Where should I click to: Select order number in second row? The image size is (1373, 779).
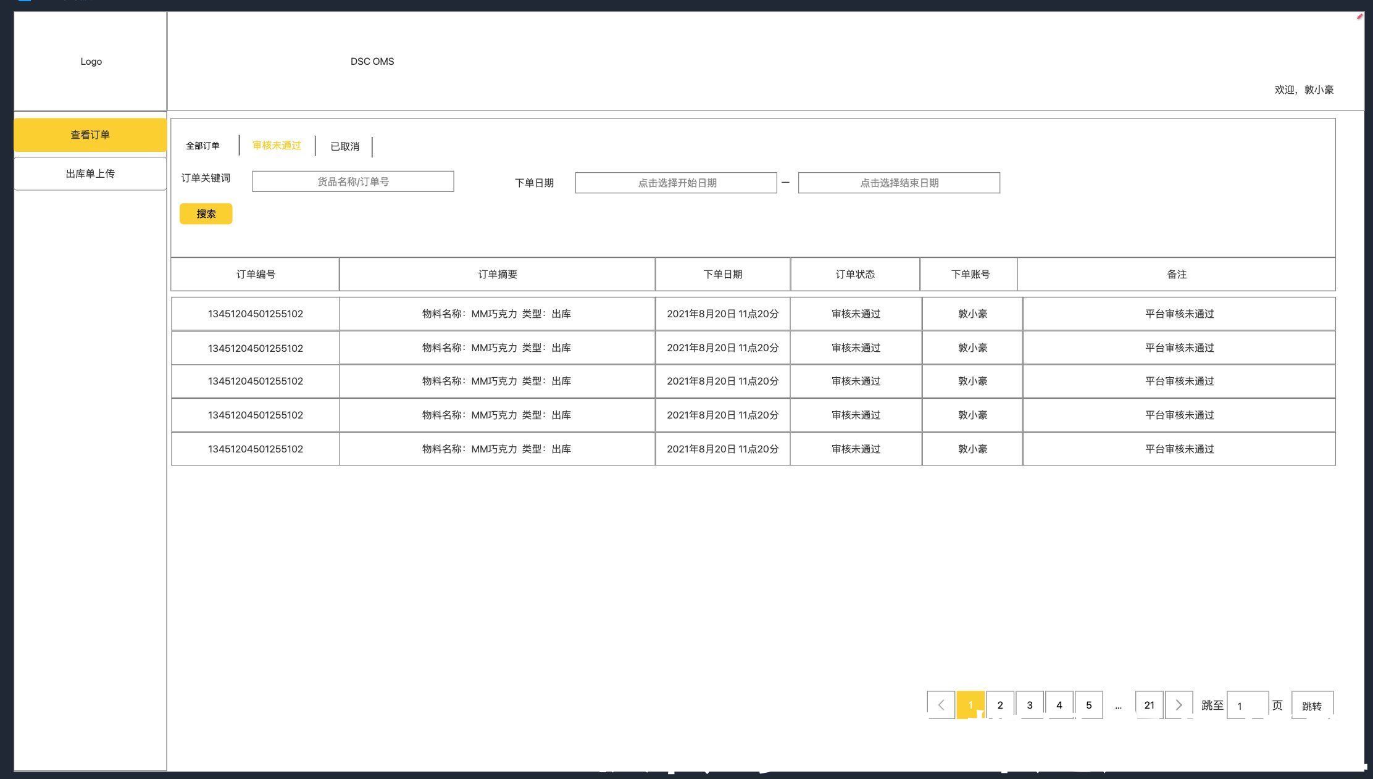(x=256, y=348)
